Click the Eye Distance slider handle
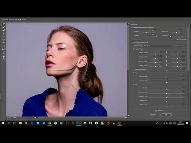Image resolution: width=191 pixels, height=143 pixels. coord(167,71)
